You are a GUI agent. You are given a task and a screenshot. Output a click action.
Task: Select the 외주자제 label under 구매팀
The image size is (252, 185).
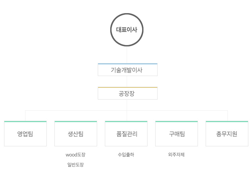tap(176, 155)
